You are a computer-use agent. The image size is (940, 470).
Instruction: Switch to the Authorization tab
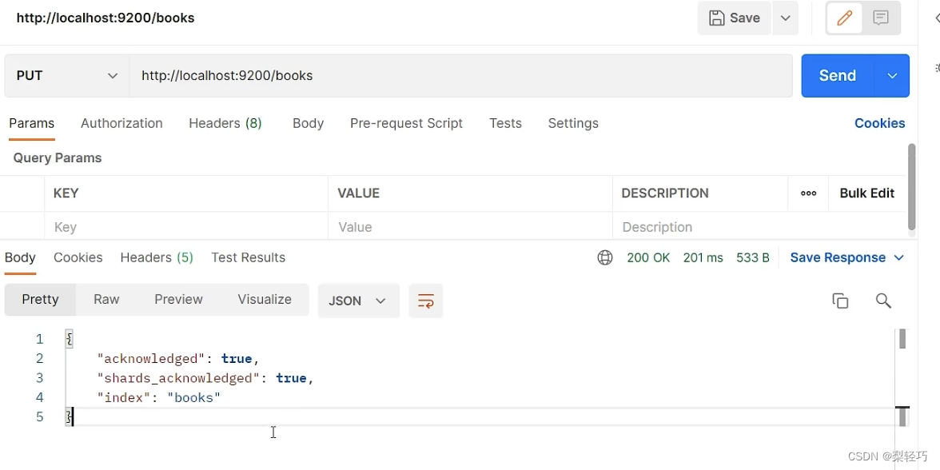point(121,123)
